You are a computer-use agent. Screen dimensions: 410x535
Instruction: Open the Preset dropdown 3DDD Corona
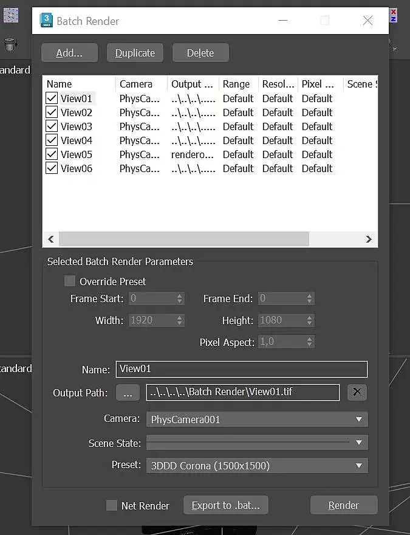point(257,466)
